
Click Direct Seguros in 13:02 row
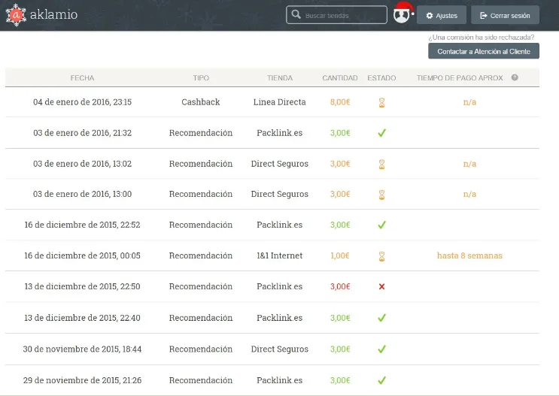tap(280, 164)
